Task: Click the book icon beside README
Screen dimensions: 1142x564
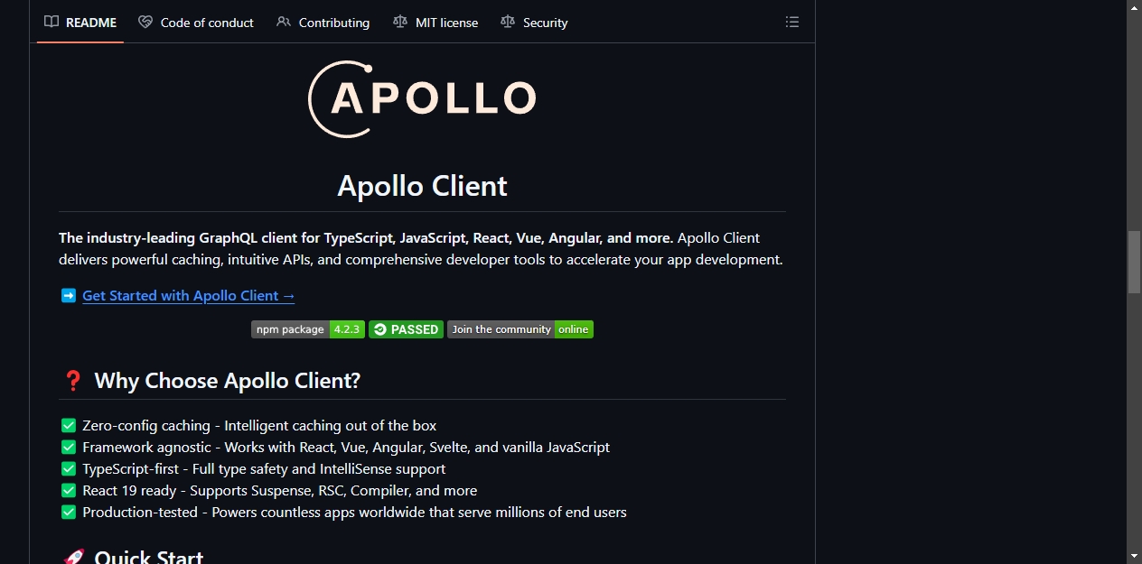Action: 51,22
